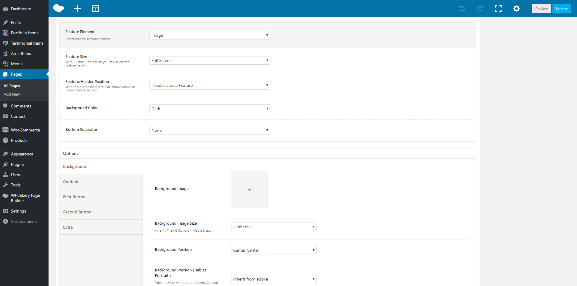Open Add New page link
This screenshot has width=577, height=286.
12,94
